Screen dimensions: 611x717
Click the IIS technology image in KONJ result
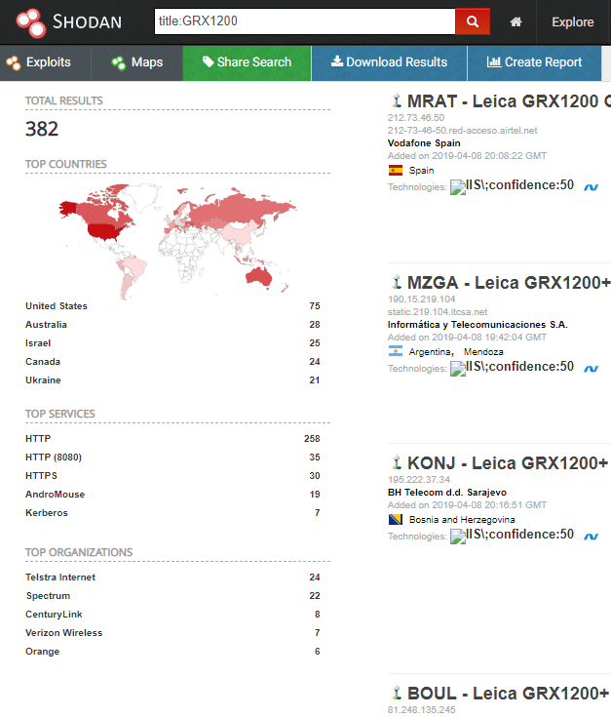pos(458,537)
